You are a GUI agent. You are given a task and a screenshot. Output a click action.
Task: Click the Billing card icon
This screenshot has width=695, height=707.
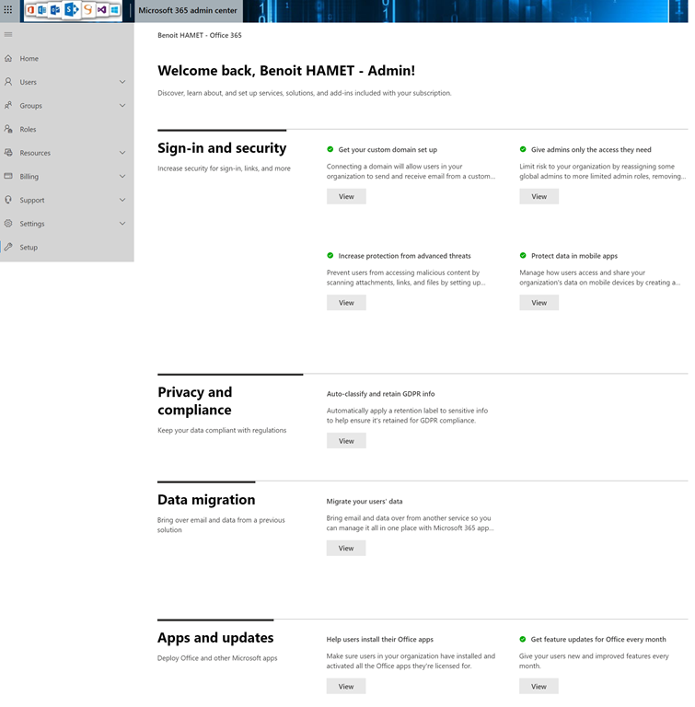[x=8, y=177]
